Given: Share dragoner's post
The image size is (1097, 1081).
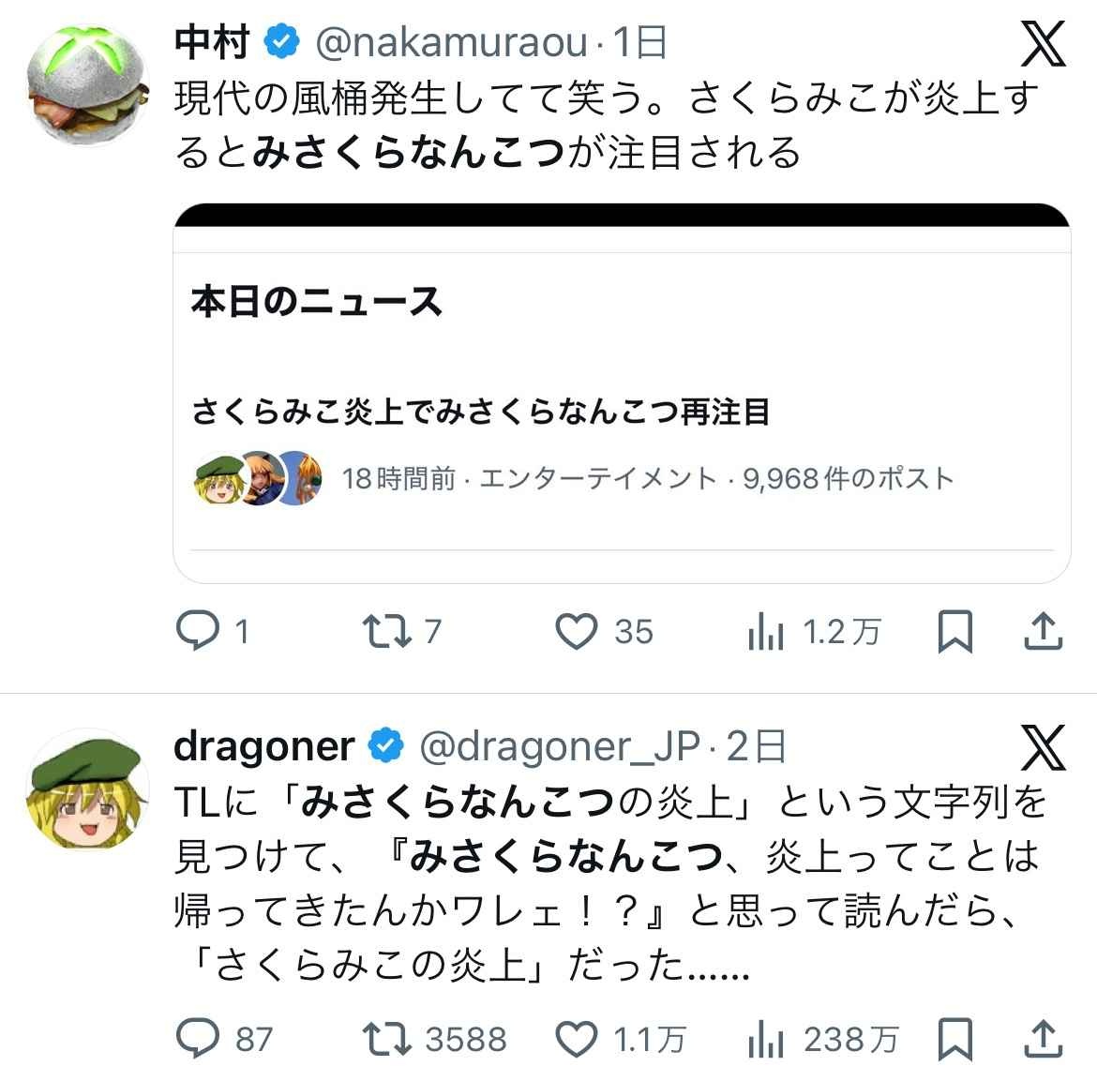Looking at the screenshot, I should pyautogui.click(x=1042, y=1039).
